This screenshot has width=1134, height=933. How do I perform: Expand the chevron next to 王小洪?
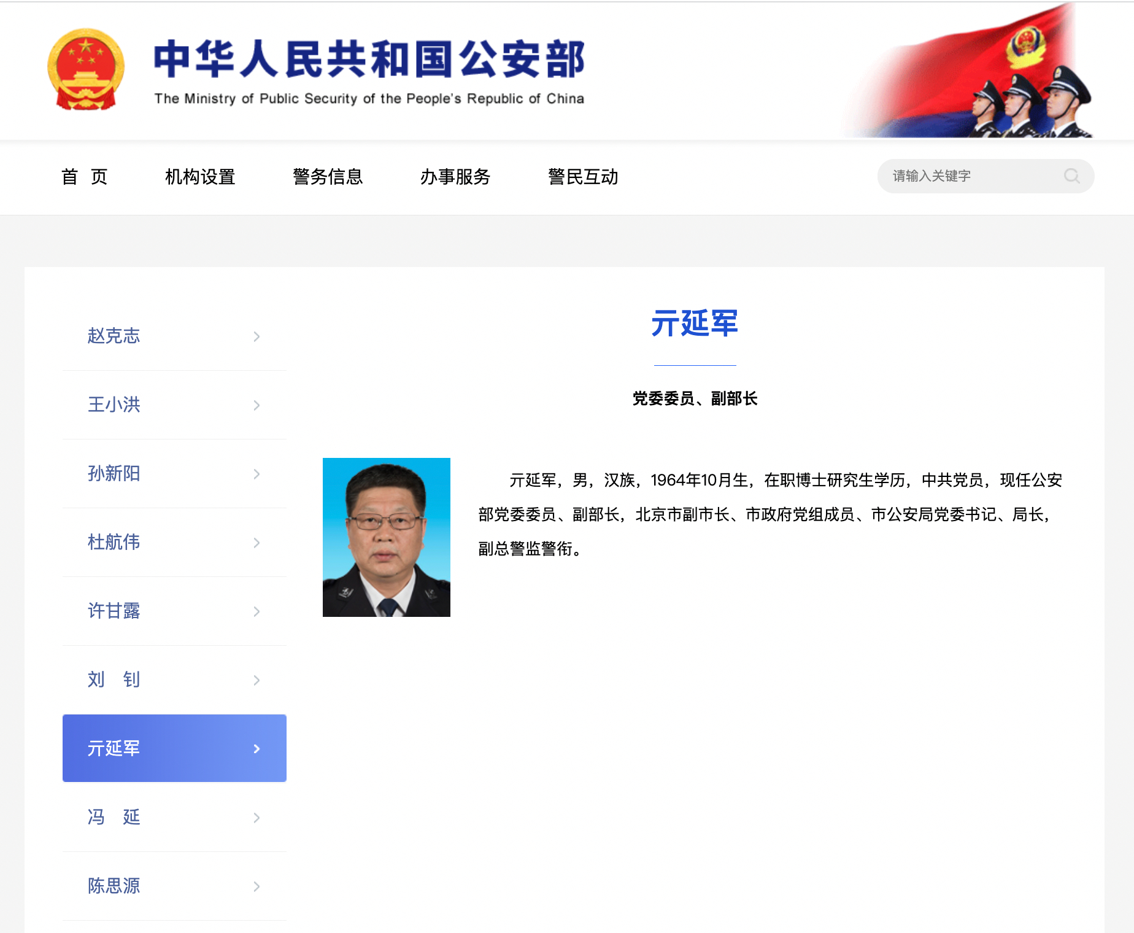[x=256, y=405]
